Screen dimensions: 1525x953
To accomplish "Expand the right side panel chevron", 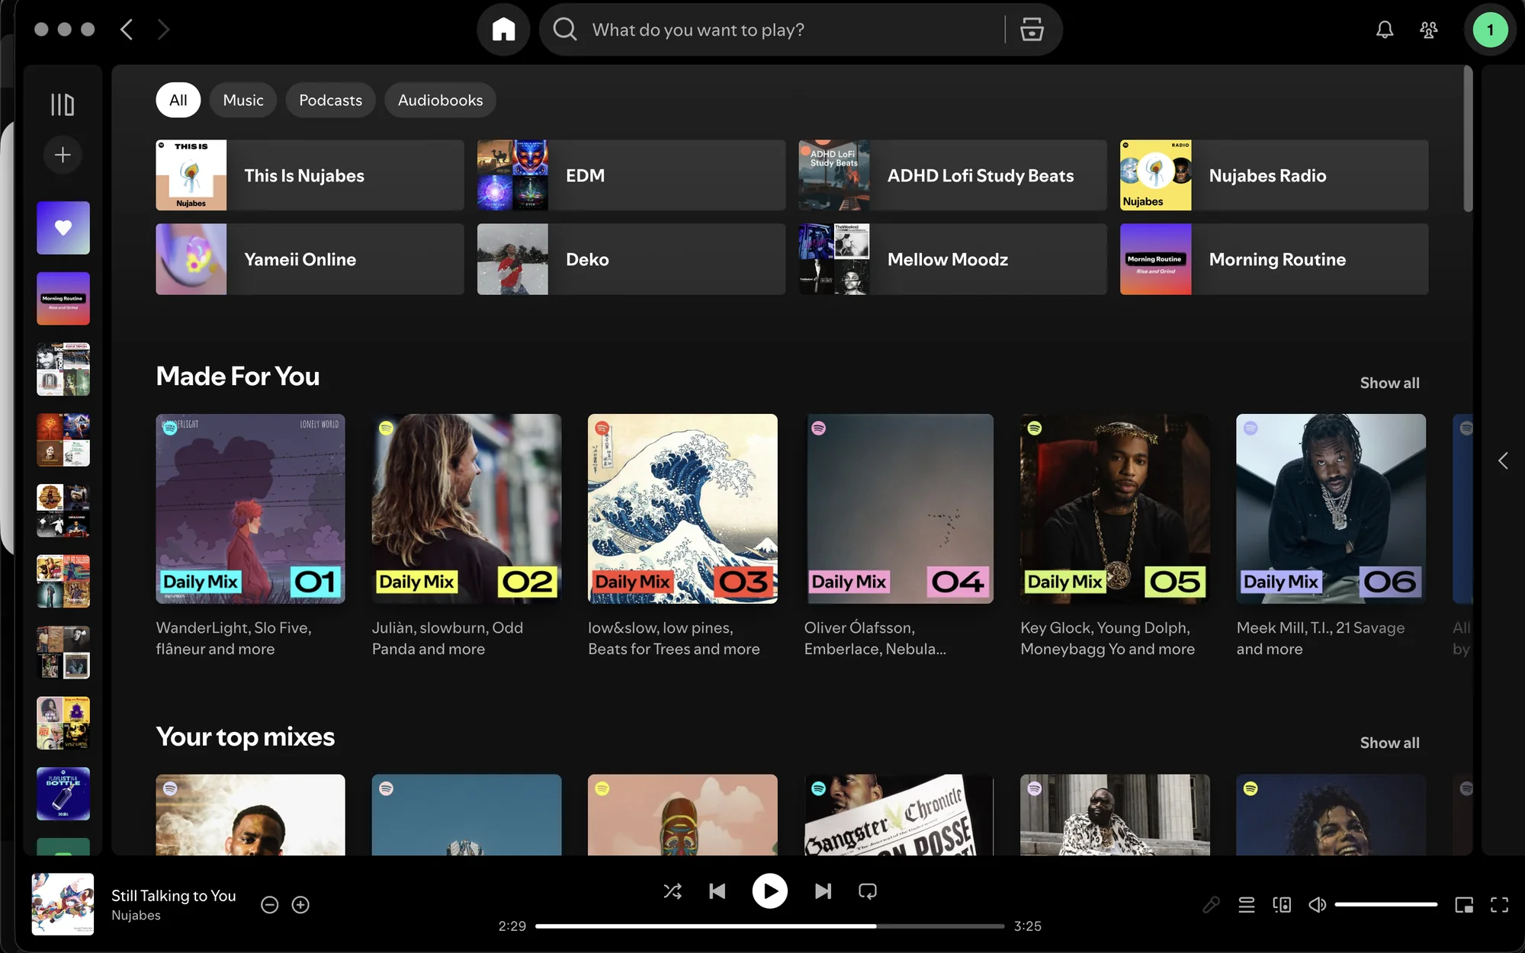I will coord(1503,460).
